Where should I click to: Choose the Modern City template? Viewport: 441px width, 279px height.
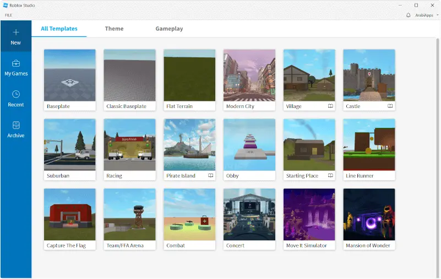(x=249, y=76)
